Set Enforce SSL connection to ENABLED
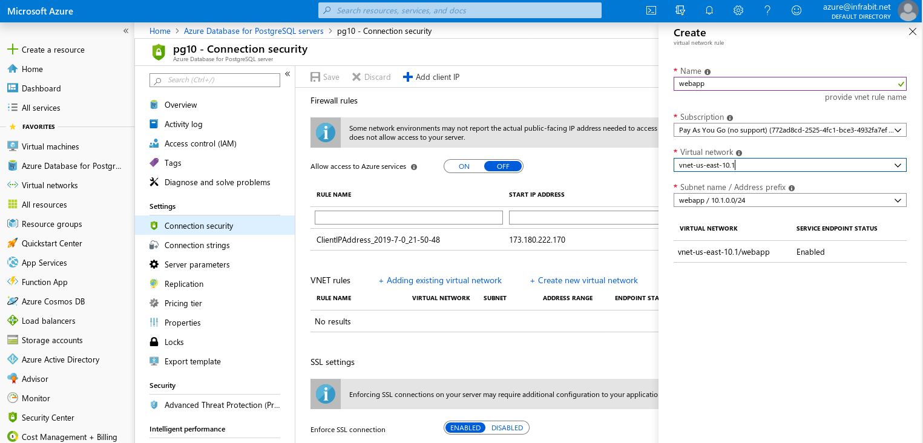Screen dimensions: 923x443 [x=465, y=428]
